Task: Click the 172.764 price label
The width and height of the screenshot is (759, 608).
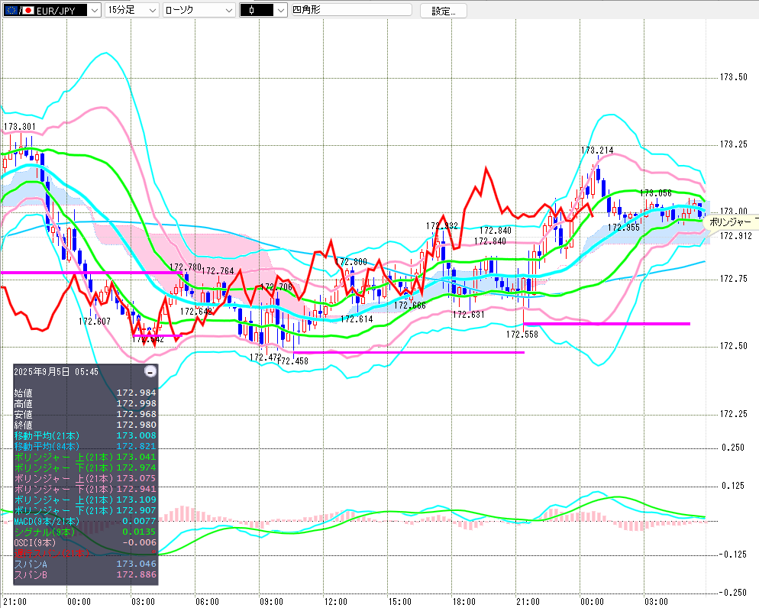Action: pos(218,271)
